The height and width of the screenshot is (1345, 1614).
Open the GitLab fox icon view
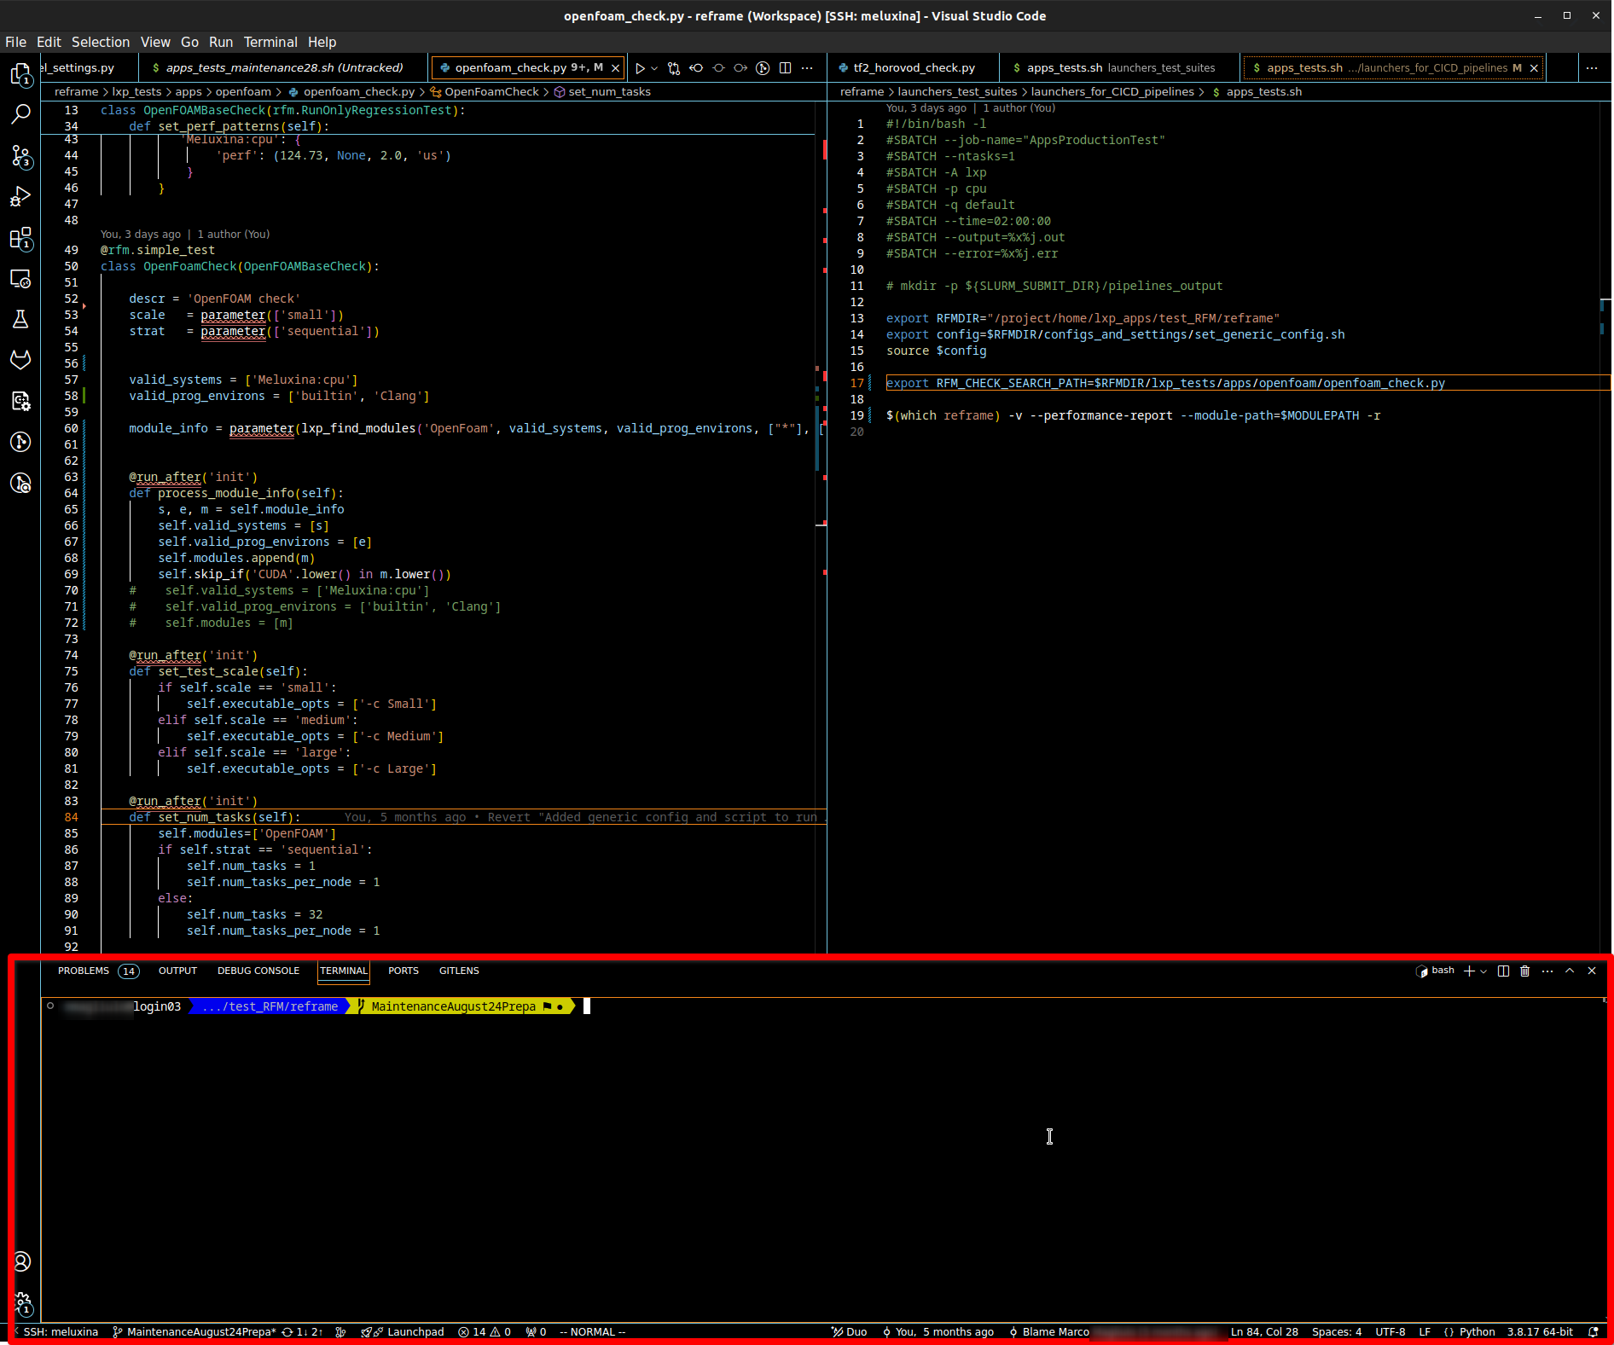click(20, 359)
